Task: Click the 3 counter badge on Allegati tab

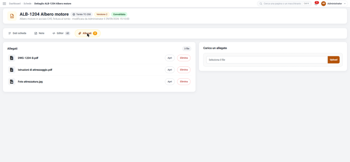Action: [95, 33]
